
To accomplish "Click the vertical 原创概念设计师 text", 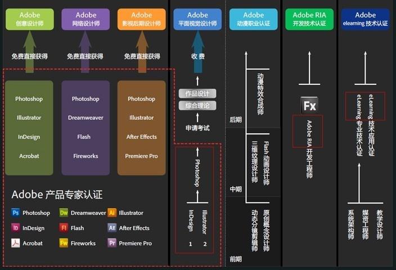I will point(267,231).
